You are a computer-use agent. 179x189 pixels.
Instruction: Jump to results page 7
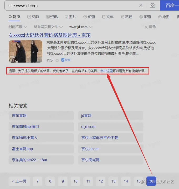coord(38,181)
